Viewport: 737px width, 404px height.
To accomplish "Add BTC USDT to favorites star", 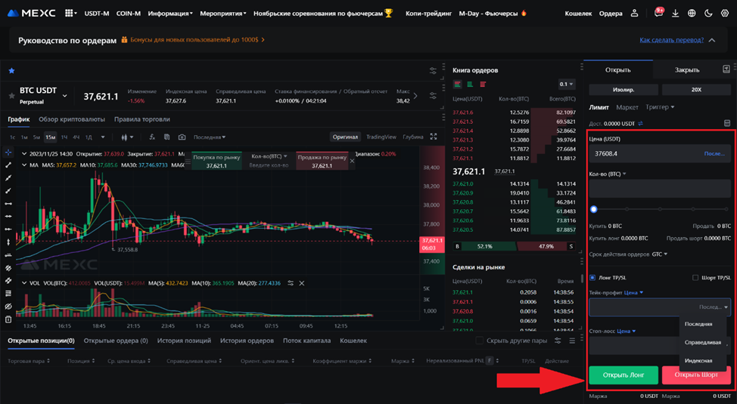I will 11,96.
